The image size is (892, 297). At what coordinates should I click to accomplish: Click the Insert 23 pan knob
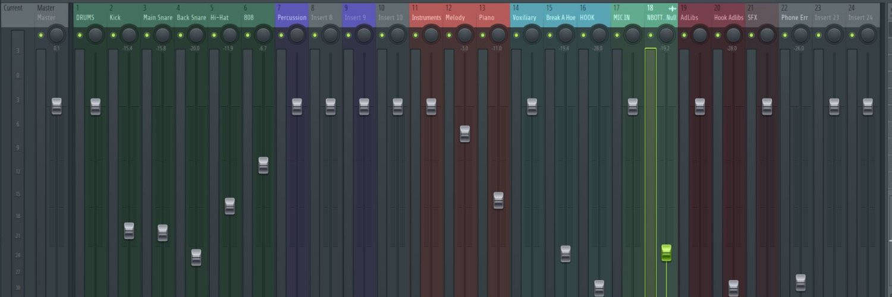point(834,35)
